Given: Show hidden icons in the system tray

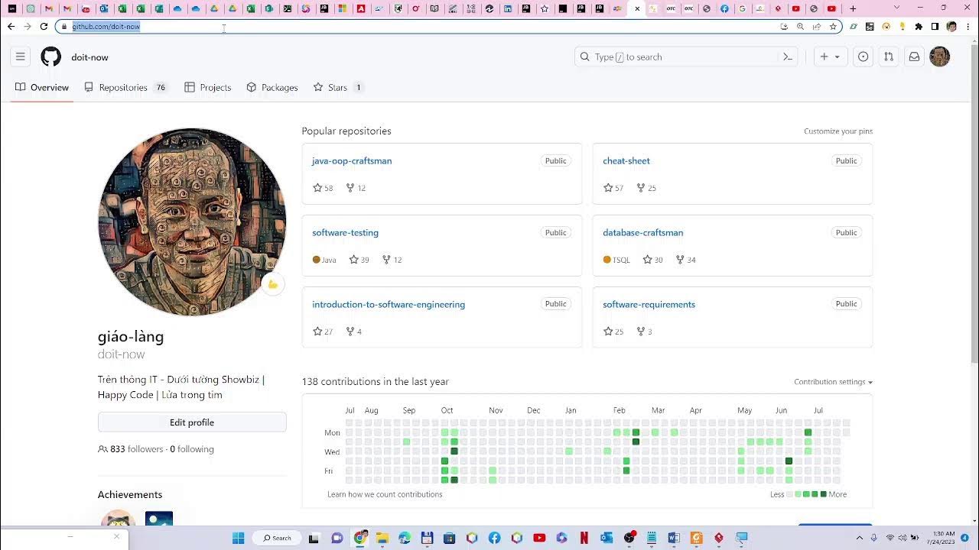Looking at the screenshot, I should click(860, 538).
